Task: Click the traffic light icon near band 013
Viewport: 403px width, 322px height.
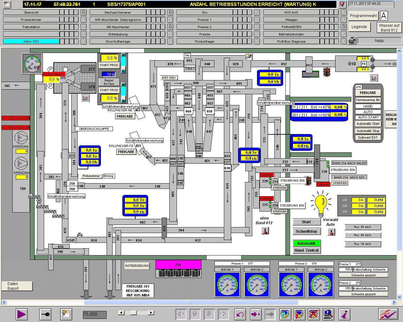Action: click(326, 72)
